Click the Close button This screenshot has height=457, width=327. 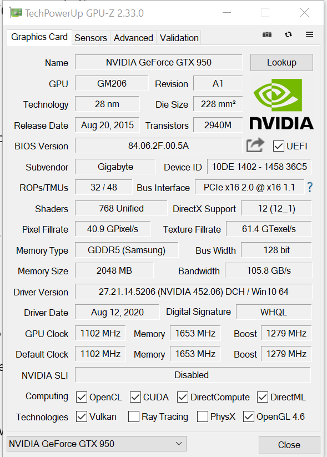pyautogui.click(x=289, y=445)
